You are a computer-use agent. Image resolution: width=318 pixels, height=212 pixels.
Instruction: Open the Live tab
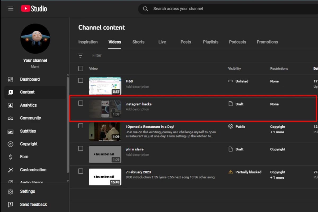pyautogui.click(x=162, y=42)
